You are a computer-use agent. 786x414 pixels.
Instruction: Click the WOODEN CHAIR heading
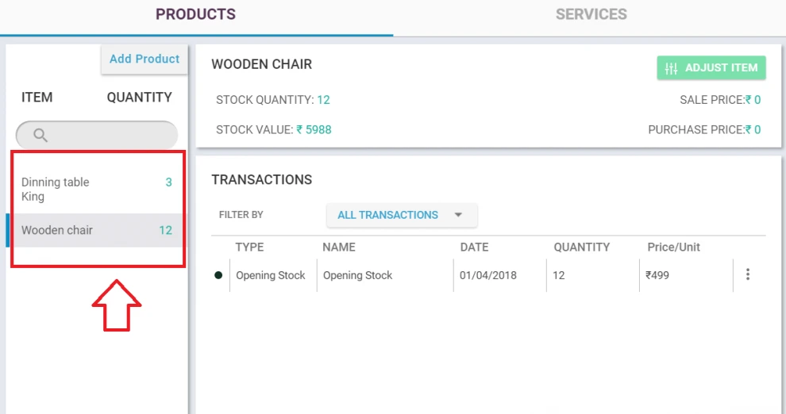coord(262,64)
